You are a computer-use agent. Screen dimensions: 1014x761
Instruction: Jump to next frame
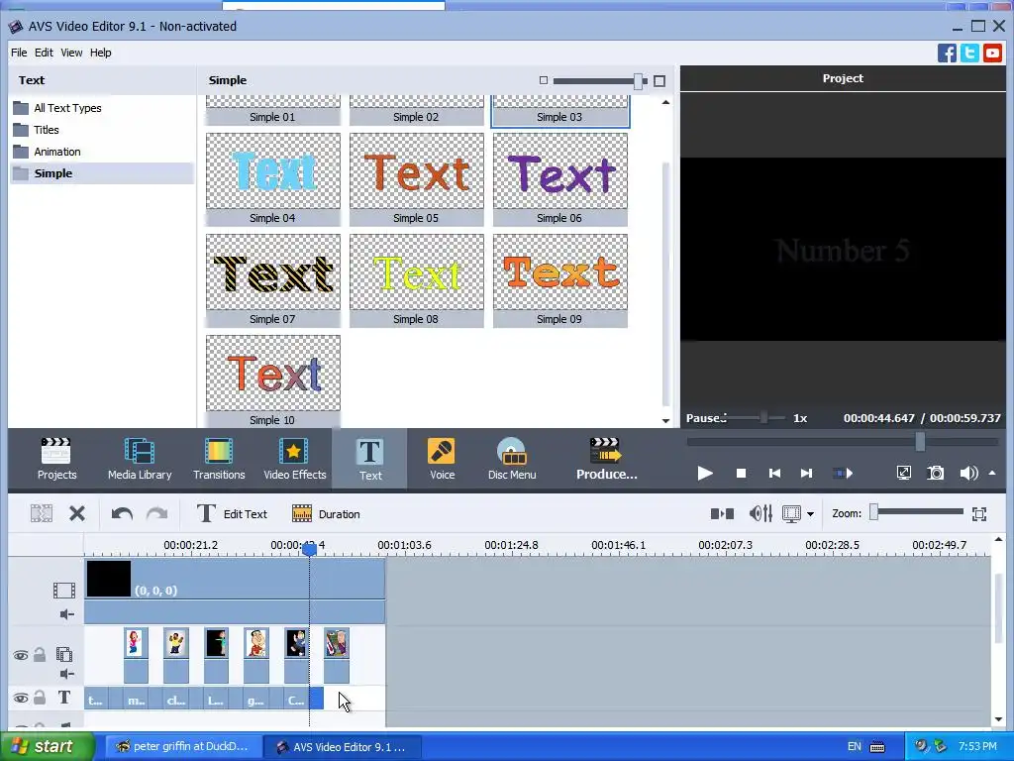click(806, 473)
